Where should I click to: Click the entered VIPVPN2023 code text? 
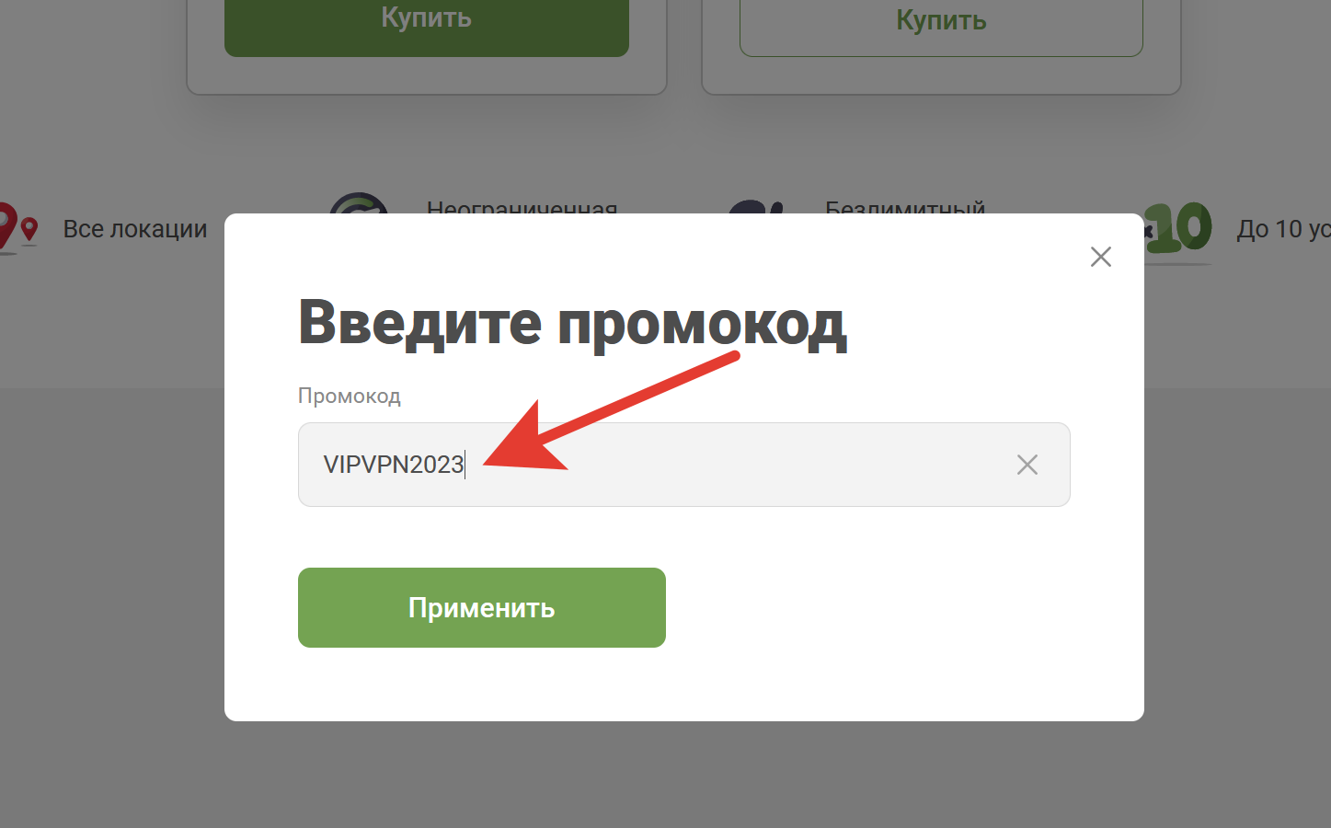pyautogui.click(x=394, y=465)
